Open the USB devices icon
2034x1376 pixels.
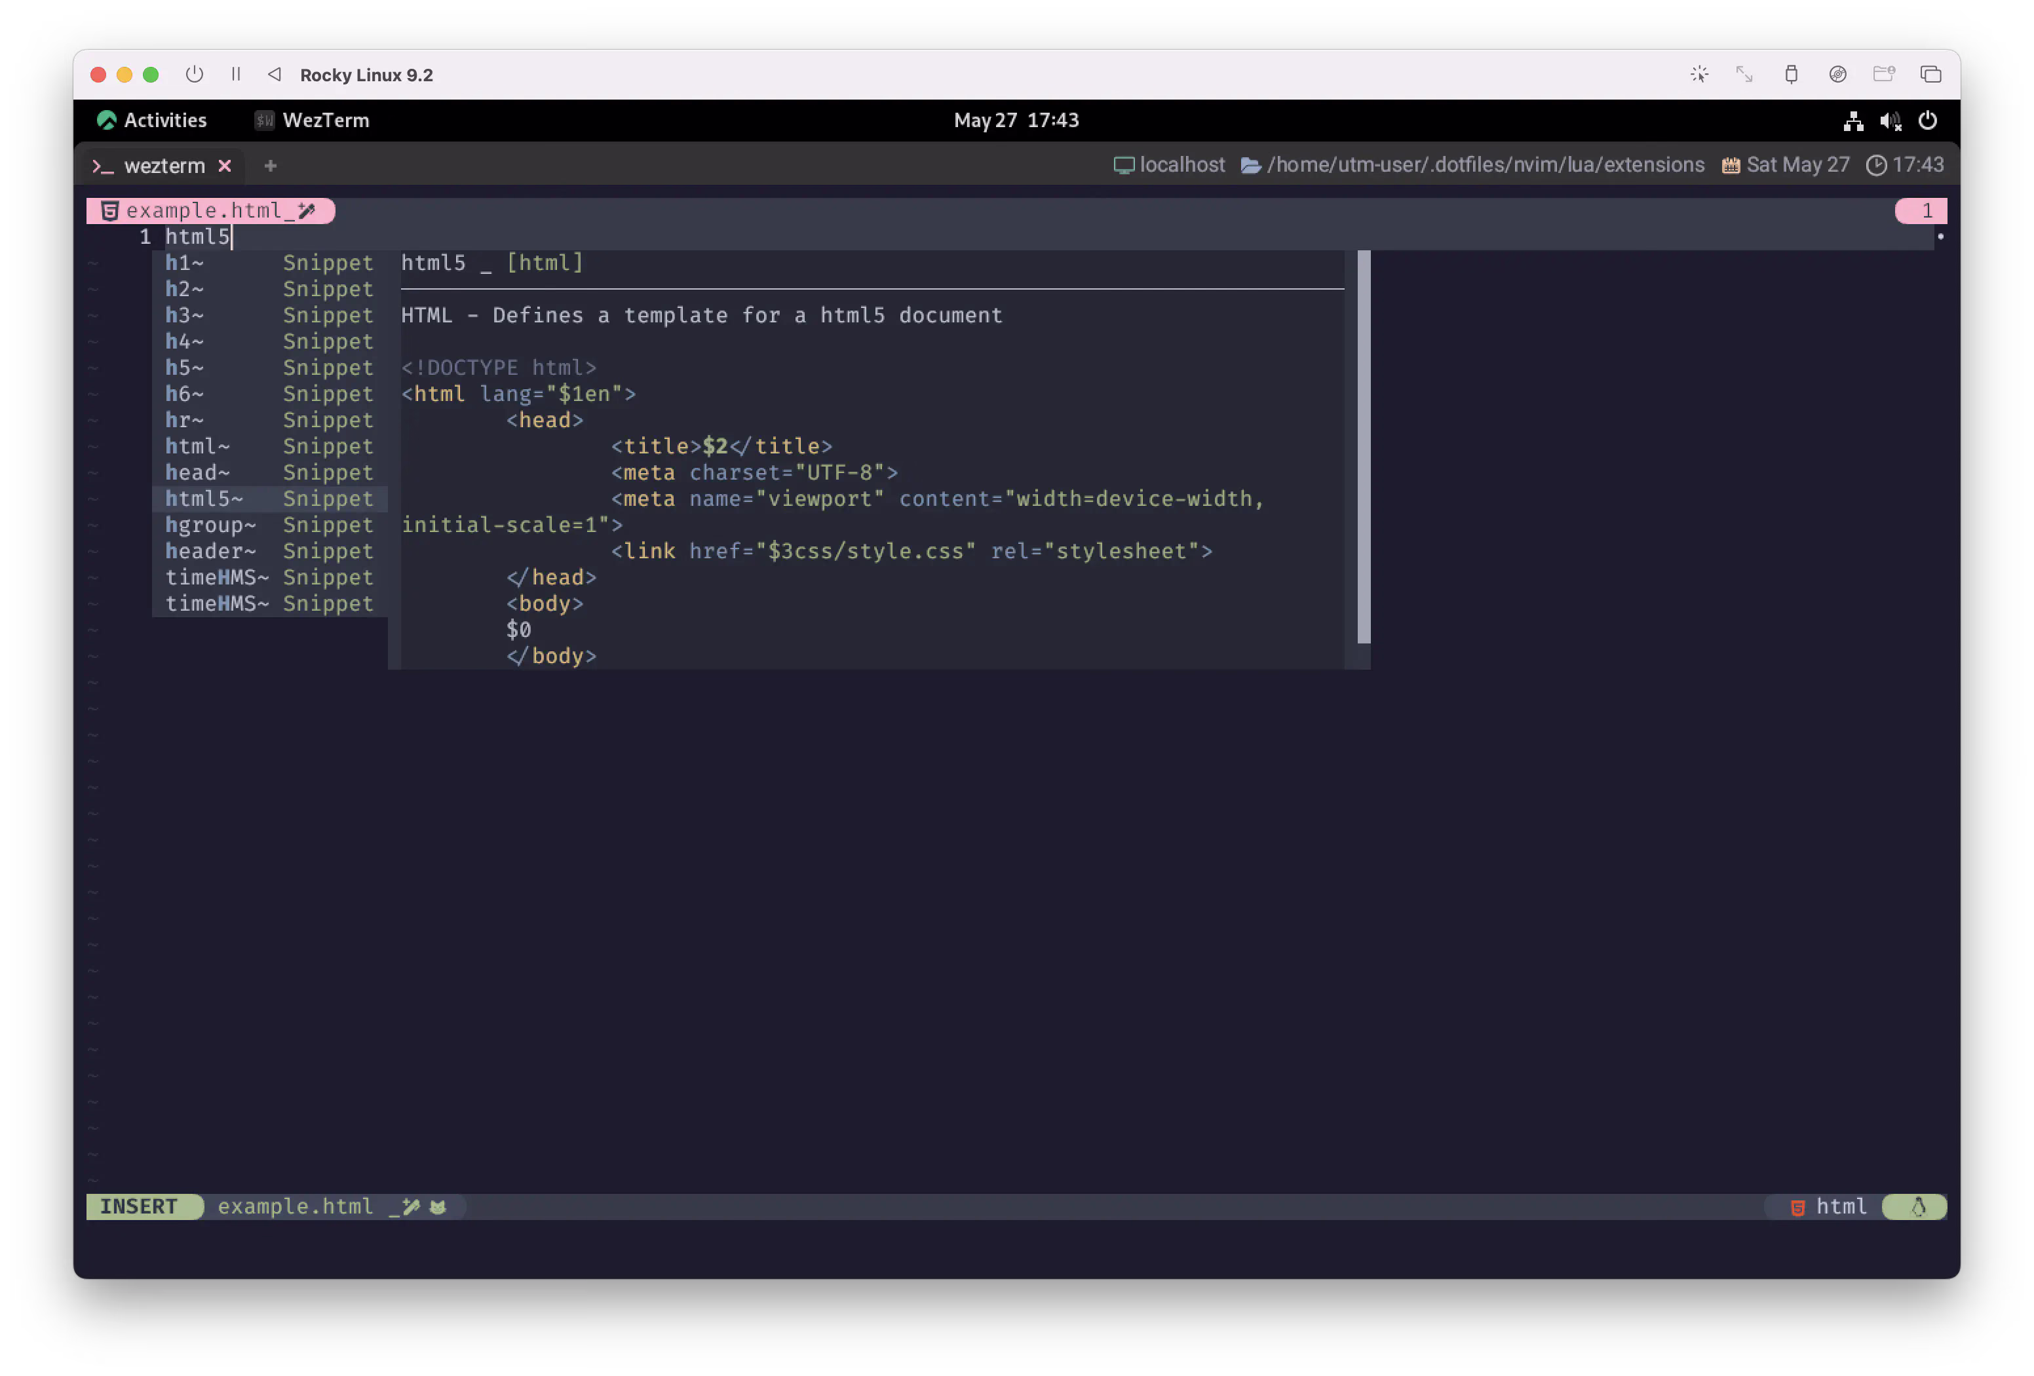click(1791, 75)
